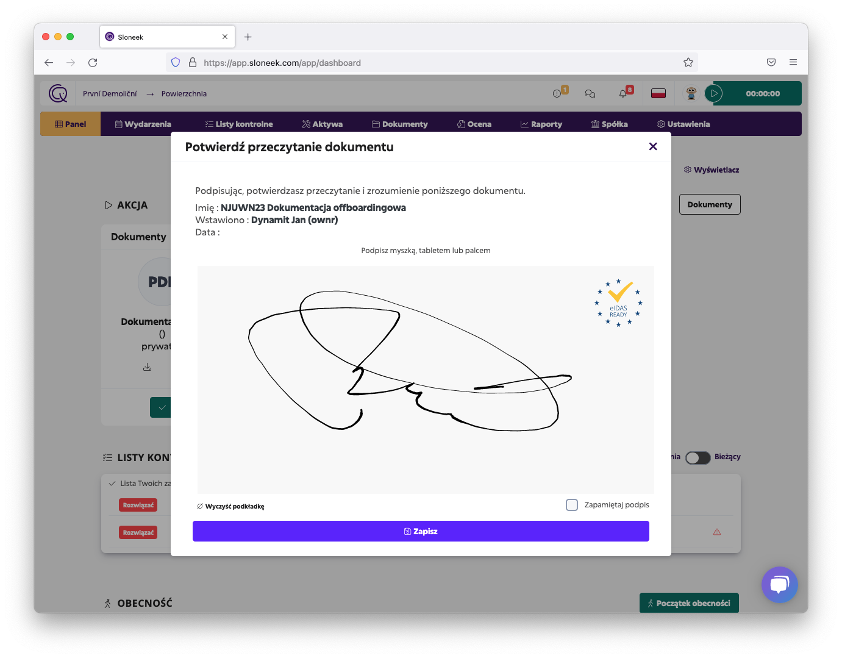
Task: Click the Sloneek logo icon
Action: tap(58, 93)
